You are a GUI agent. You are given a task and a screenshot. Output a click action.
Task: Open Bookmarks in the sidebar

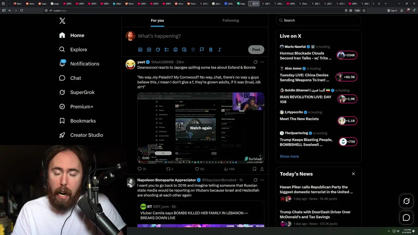pyautogui.click(x=78, y=121)
